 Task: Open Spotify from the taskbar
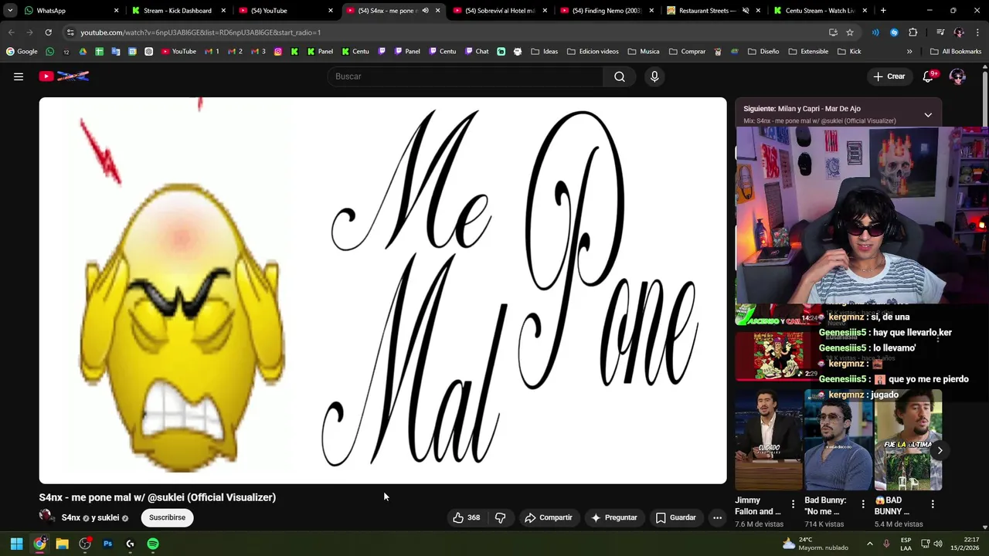(x=153, y=544)
